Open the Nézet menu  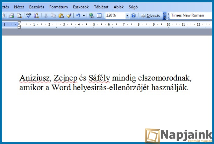[19, 7]
